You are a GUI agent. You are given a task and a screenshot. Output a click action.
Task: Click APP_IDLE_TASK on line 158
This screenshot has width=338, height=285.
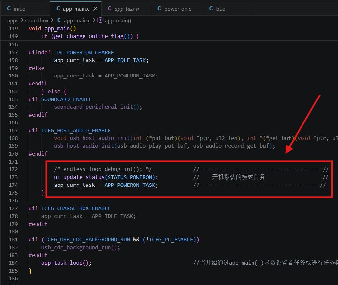click(125, 60)
